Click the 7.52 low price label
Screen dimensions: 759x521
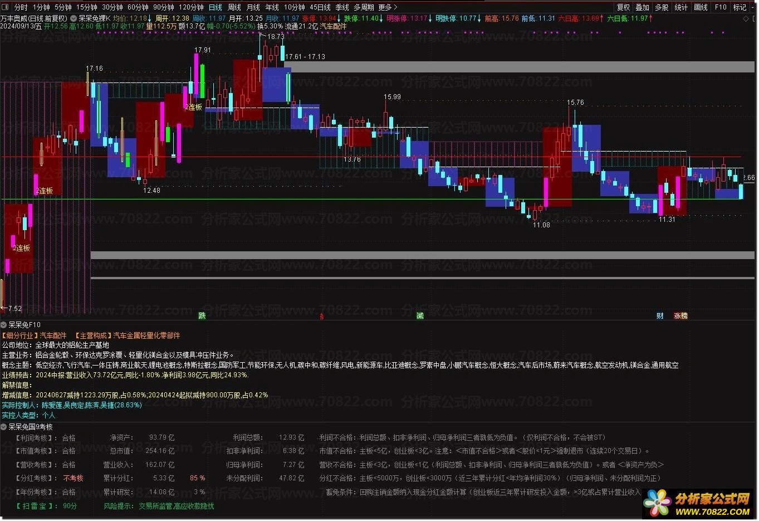point(14,309)
